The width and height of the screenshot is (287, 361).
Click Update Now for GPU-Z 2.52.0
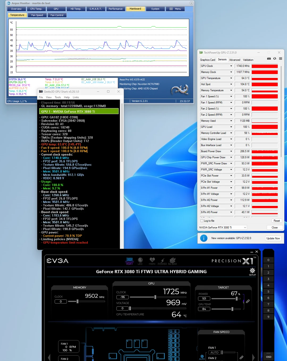point(273,238)
